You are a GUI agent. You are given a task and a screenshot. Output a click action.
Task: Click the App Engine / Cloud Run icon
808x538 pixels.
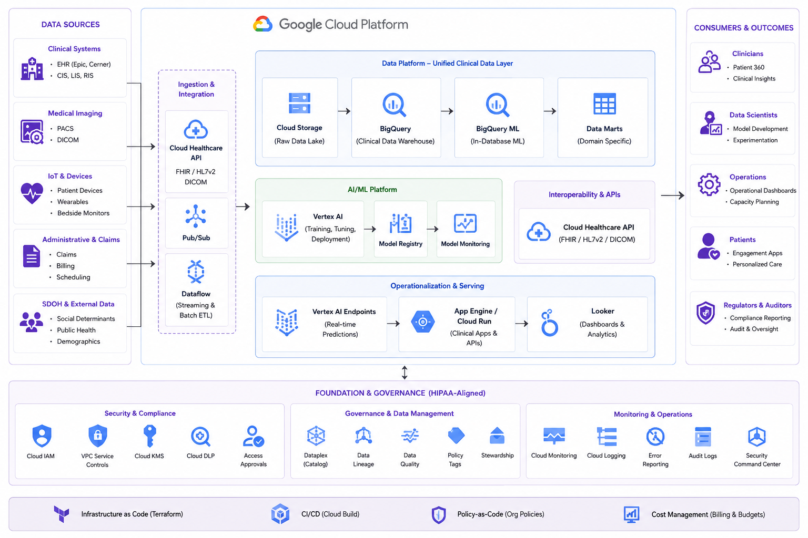tap(422, 322)
